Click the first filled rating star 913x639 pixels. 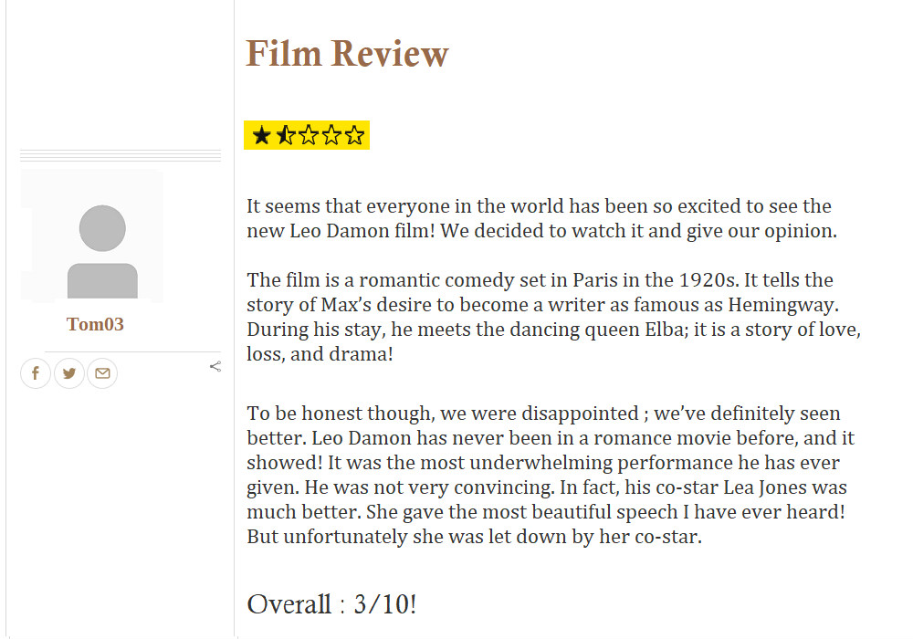[262, 136]
